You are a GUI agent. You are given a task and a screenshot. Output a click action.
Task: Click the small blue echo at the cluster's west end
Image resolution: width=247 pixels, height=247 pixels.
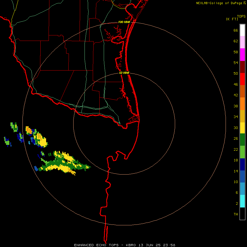tap(36, 169)
